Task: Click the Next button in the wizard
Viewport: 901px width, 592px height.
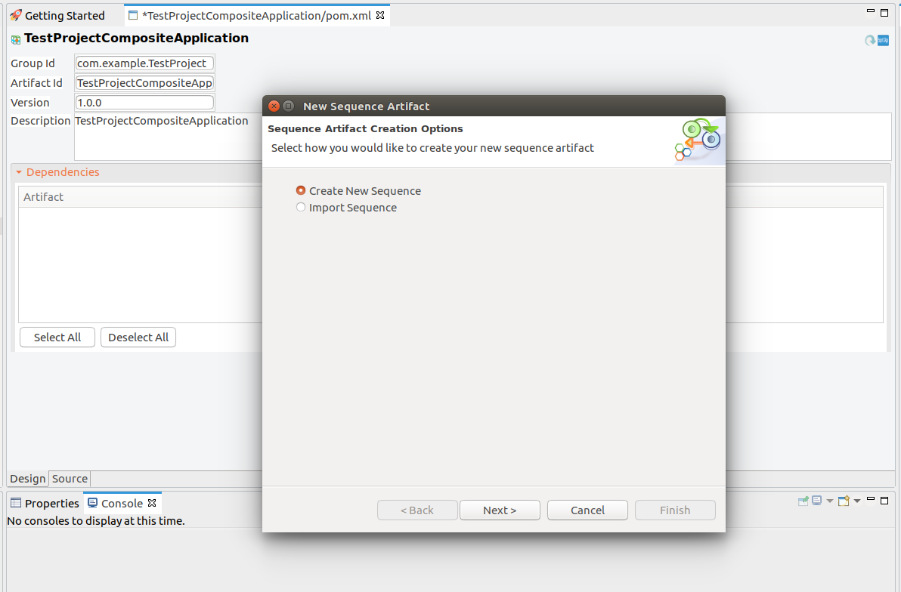Action: pyautogui.click(x=500, y=510)
